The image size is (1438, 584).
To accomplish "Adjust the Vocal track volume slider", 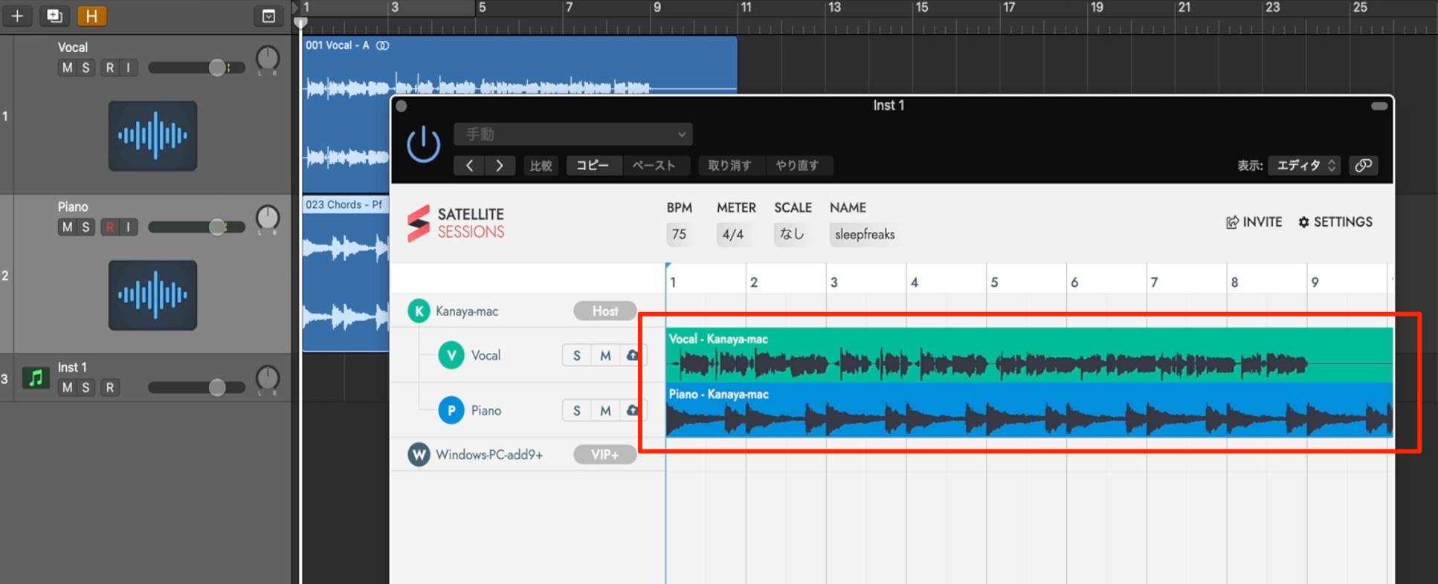I will click(x=196, y=68).
